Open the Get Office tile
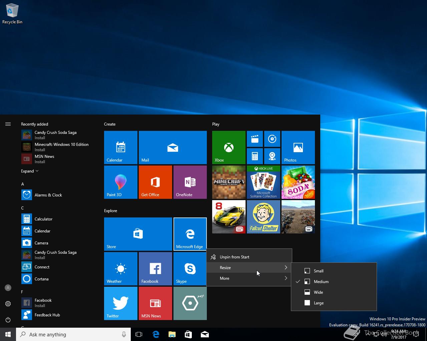The height and width of the screenshot is (341, 427). coord(155,182)
